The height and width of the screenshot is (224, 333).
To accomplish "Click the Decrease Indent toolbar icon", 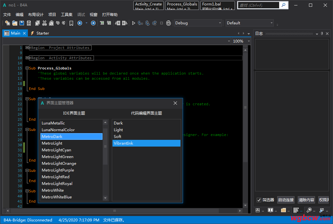I will tap(117, 23).
